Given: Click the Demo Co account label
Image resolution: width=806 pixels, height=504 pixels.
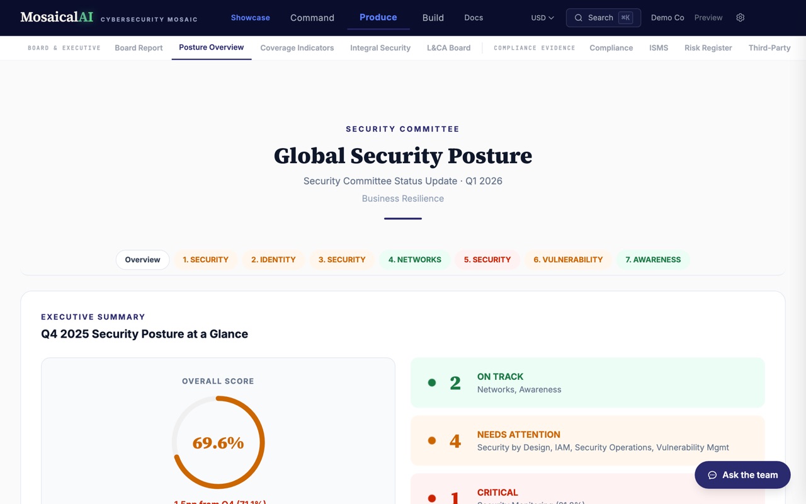Looking at the screenshot, I should [x=667, y=18].
